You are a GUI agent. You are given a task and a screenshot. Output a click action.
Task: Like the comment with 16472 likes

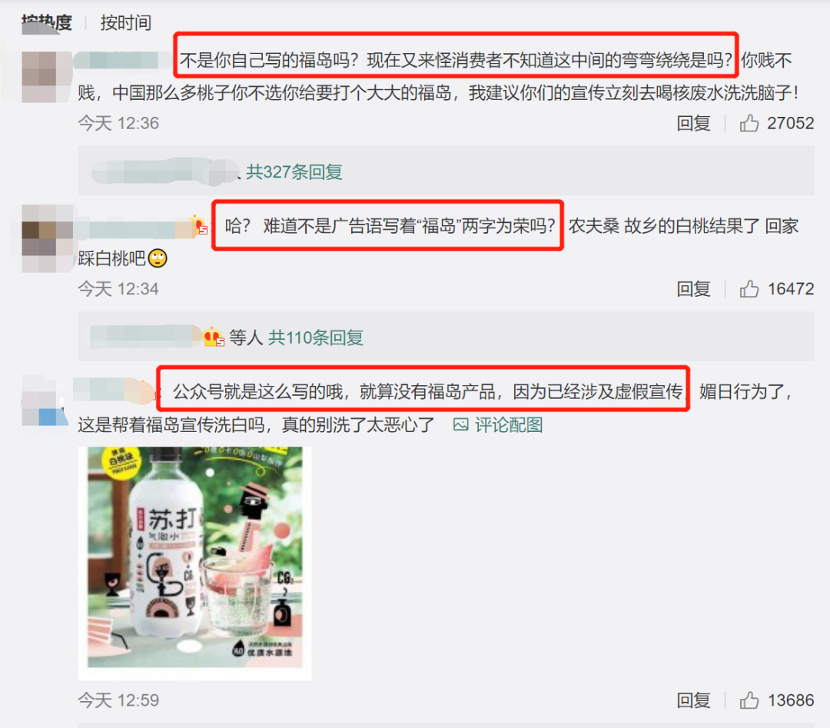(x=749, y=289)
